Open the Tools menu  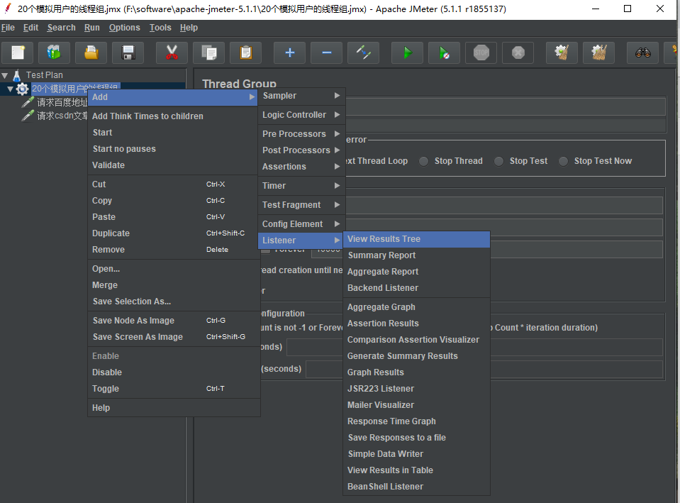tap(160, 28)
